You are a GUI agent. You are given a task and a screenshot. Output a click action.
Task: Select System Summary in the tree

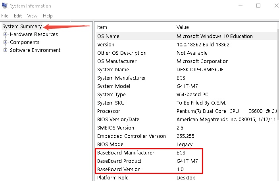coord(22,27)
